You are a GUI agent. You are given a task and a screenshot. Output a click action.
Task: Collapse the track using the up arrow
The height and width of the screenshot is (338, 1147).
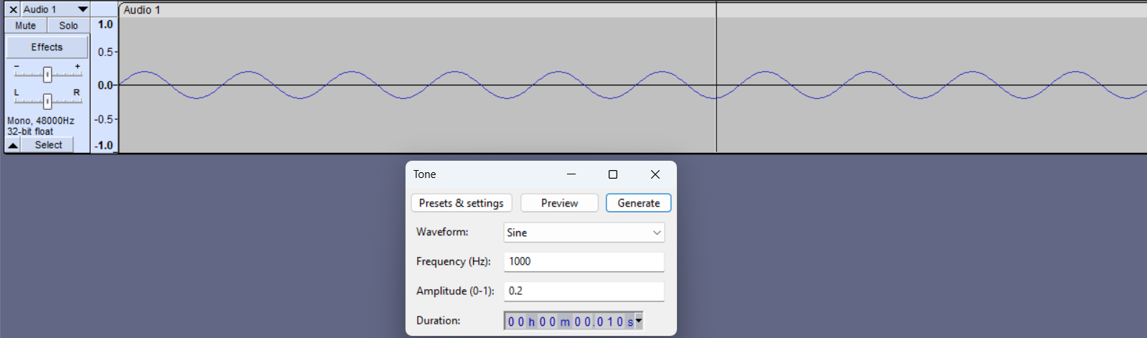pyautogui.click(x=13, y=145)
